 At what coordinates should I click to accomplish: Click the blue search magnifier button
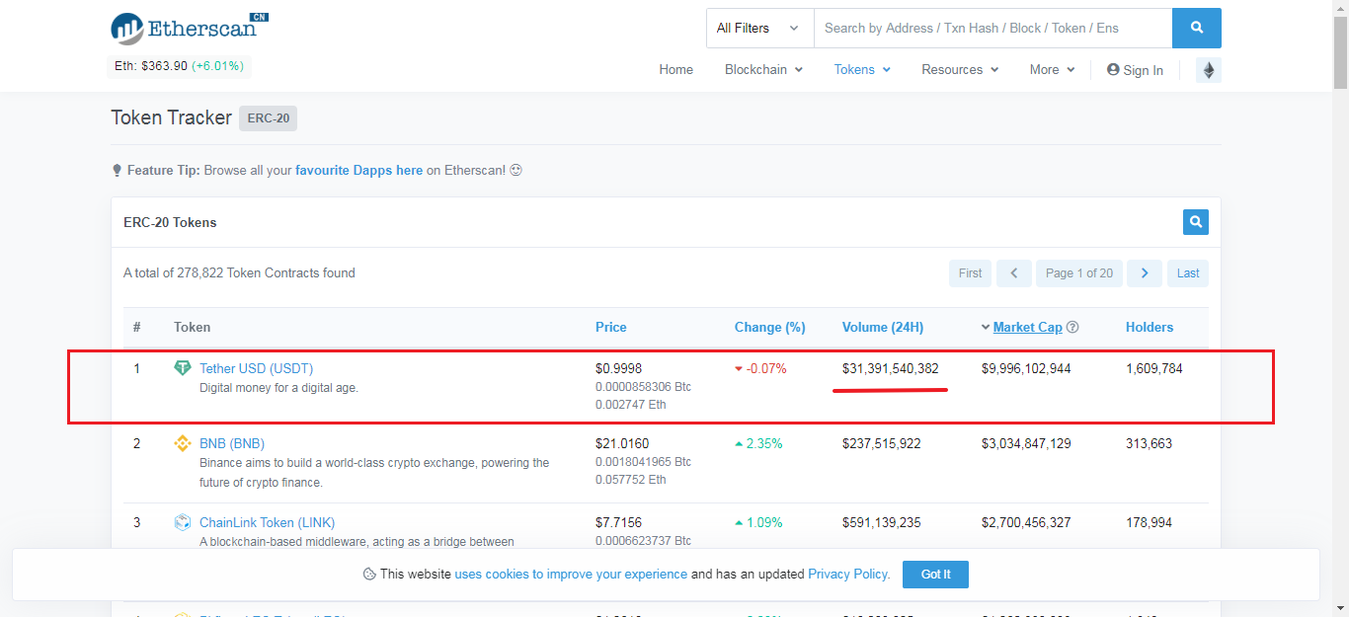click(x=1196, y=28)
